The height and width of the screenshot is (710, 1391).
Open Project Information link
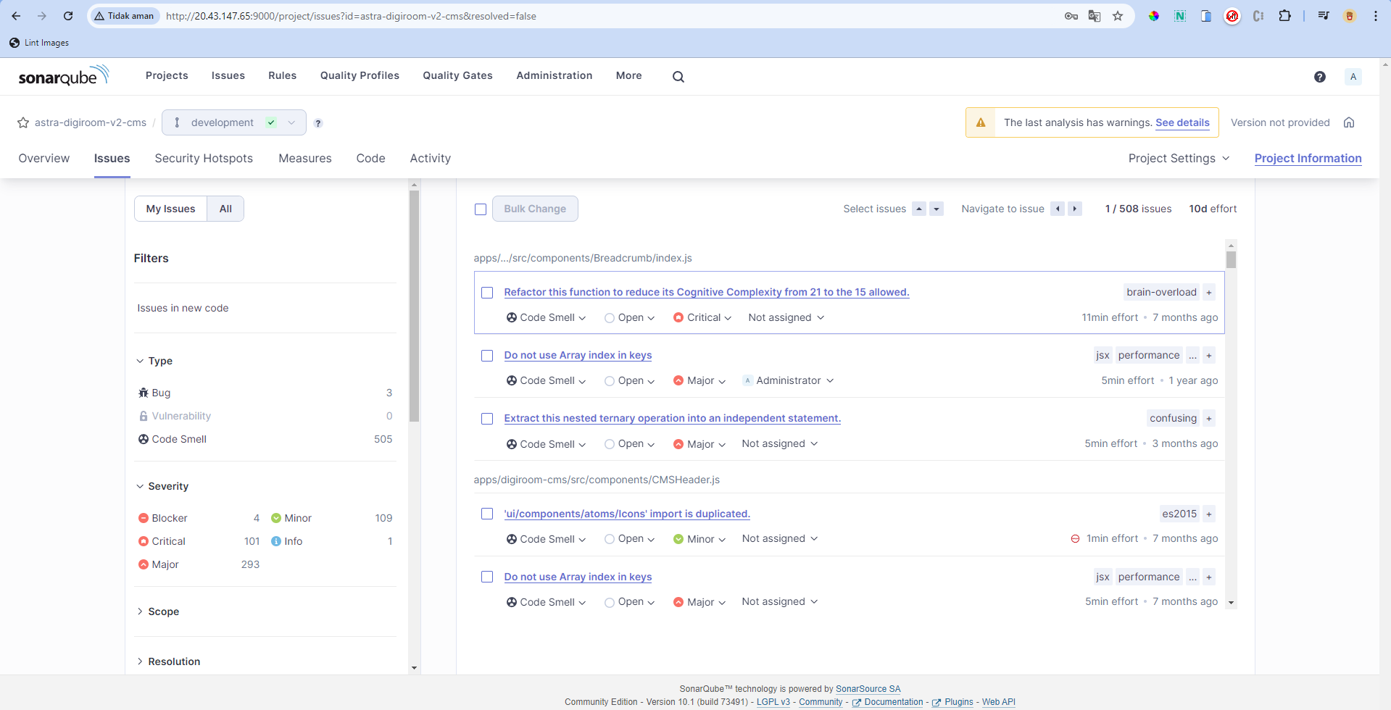(x=1308, y=158)
